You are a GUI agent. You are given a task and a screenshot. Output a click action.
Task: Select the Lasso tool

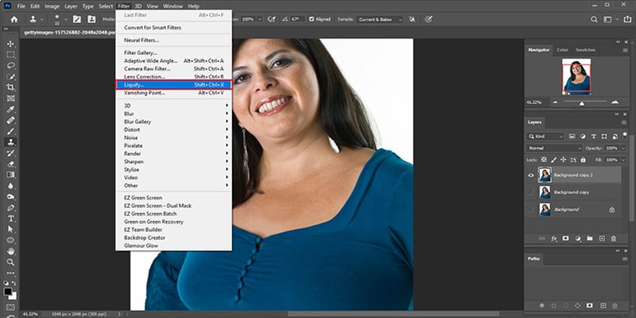point(10,65)
